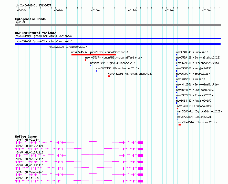228x184 pixels.
Task: Open the nsv4748345 Quan2021 variant
Action: coord(192,52)
